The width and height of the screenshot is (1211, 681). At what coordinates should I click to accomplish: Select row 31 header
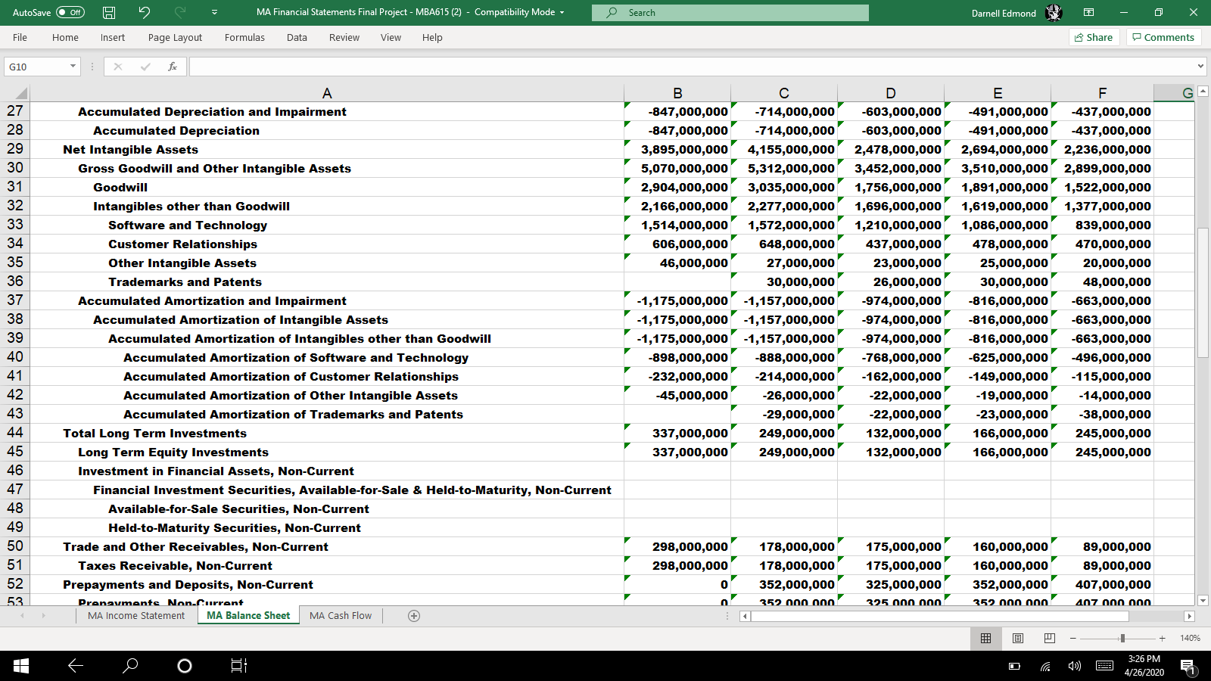tap(15, 187)
